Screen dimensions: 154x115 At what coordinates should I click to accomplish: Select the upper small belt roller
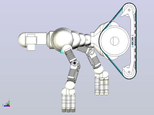[x=129, y=10]
